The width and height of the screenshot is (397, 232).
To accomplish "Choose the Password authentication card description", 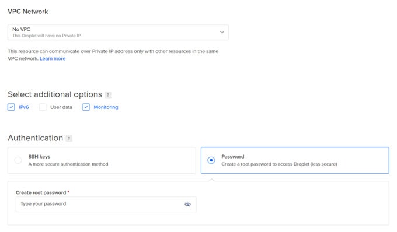I will [279, 164].
